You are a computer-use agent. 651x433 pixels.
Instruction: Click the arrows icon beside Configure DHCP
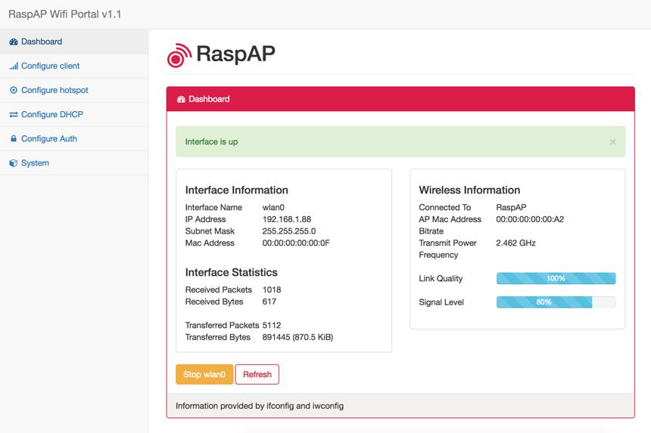(14, 114)
